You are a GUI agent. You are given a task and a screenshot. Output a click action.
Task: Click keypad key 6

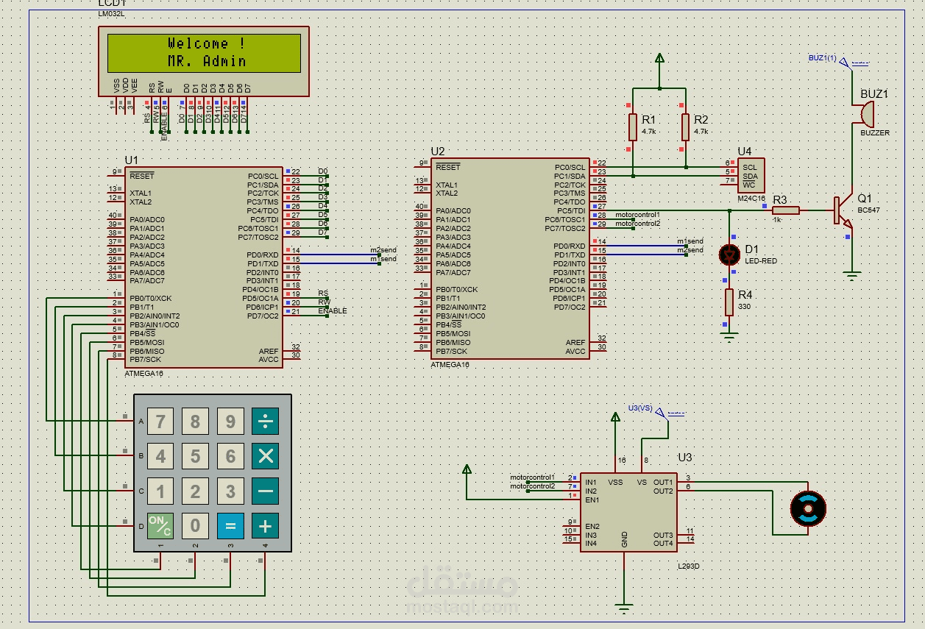[x=230, y=456]
